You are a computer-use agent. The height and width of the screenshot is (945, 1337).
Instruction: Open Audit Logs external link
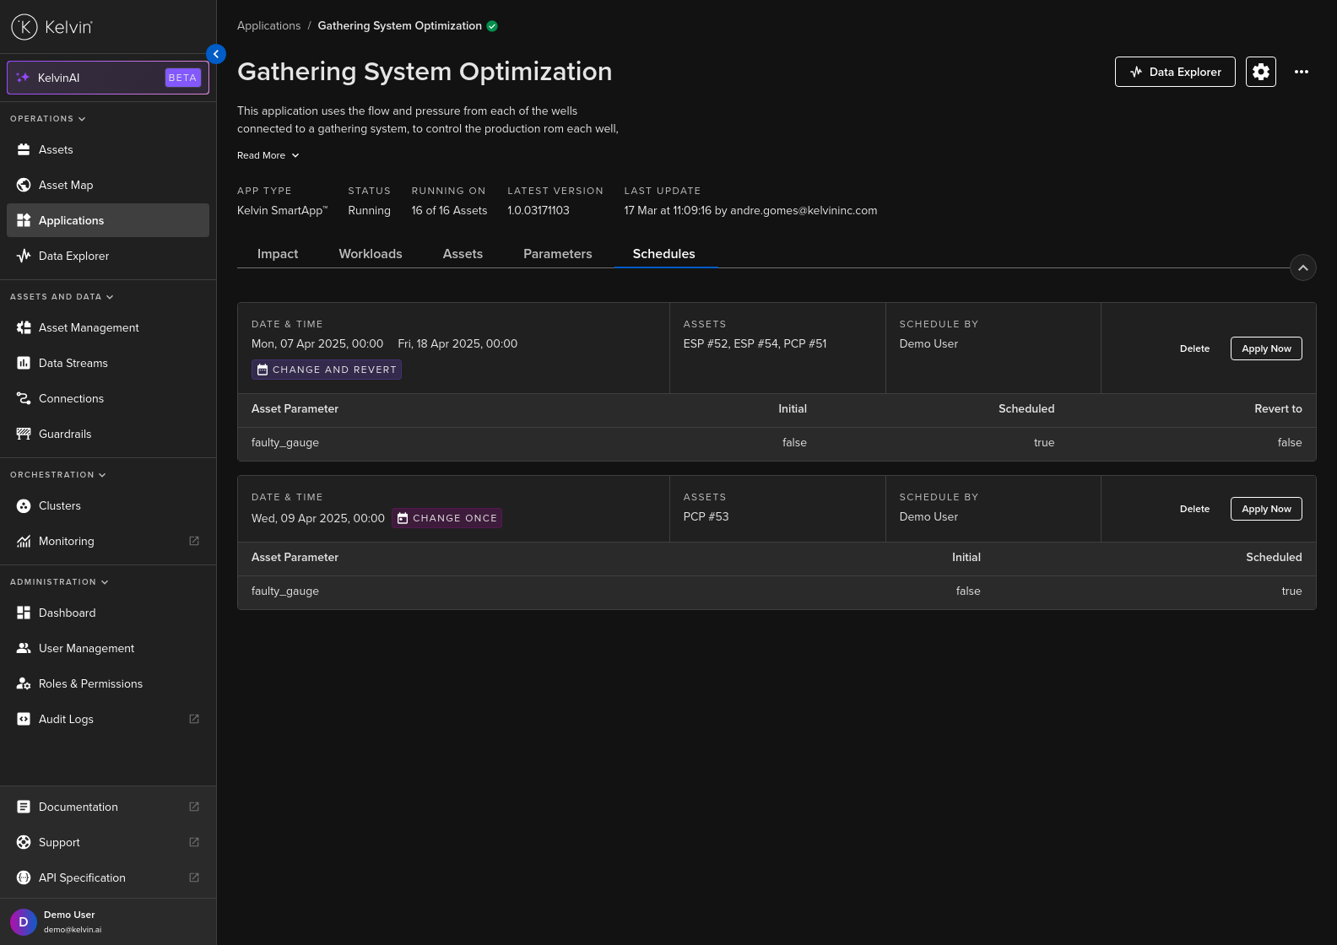[66, 719]
